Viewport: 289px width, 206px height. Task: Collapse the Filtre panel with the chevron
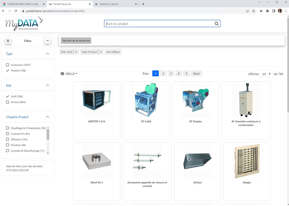pyautogui.click(x=48, y=41)
